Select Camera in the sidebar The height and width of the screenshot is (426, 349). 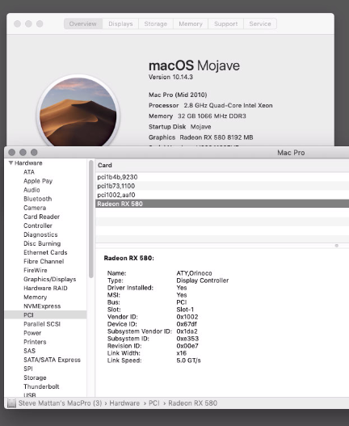35,208
